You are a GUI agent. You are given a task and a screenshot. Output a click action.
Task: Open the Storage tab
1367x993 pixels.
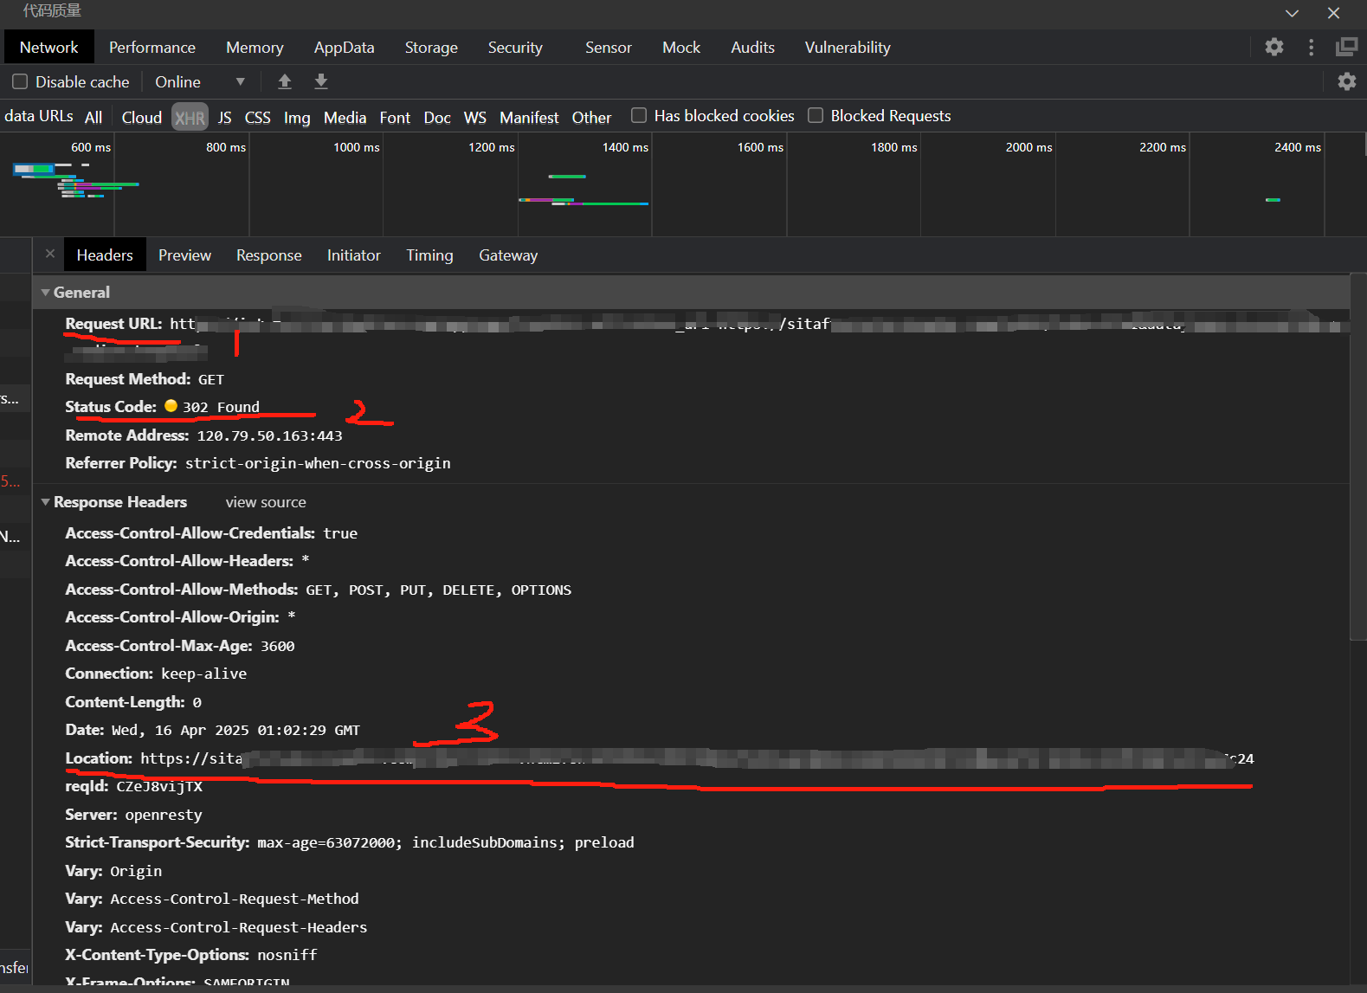coord(431,48)
